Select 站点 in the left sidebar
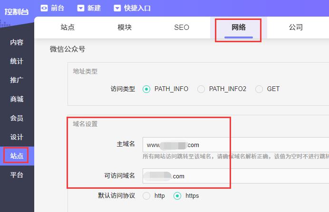Viewport: 329px width, 212px height. [x=17, y=156]
